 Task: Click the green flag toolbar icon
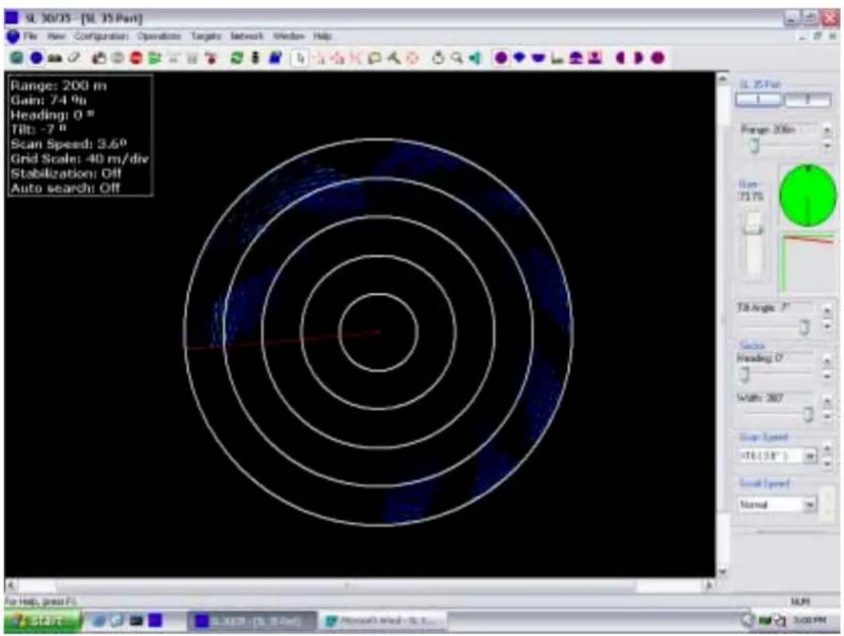(154, 57)
